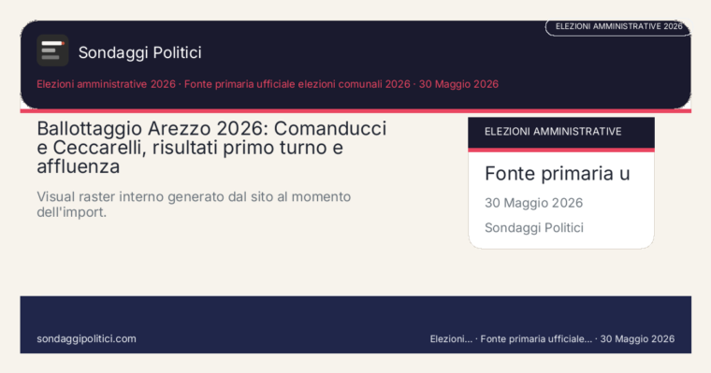
Task: Click the Sondaggi Politici logo icon
Action: click(52, 50)
